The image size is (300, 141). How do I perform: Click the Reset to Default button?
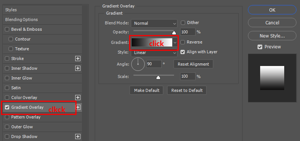click(187, 90)
